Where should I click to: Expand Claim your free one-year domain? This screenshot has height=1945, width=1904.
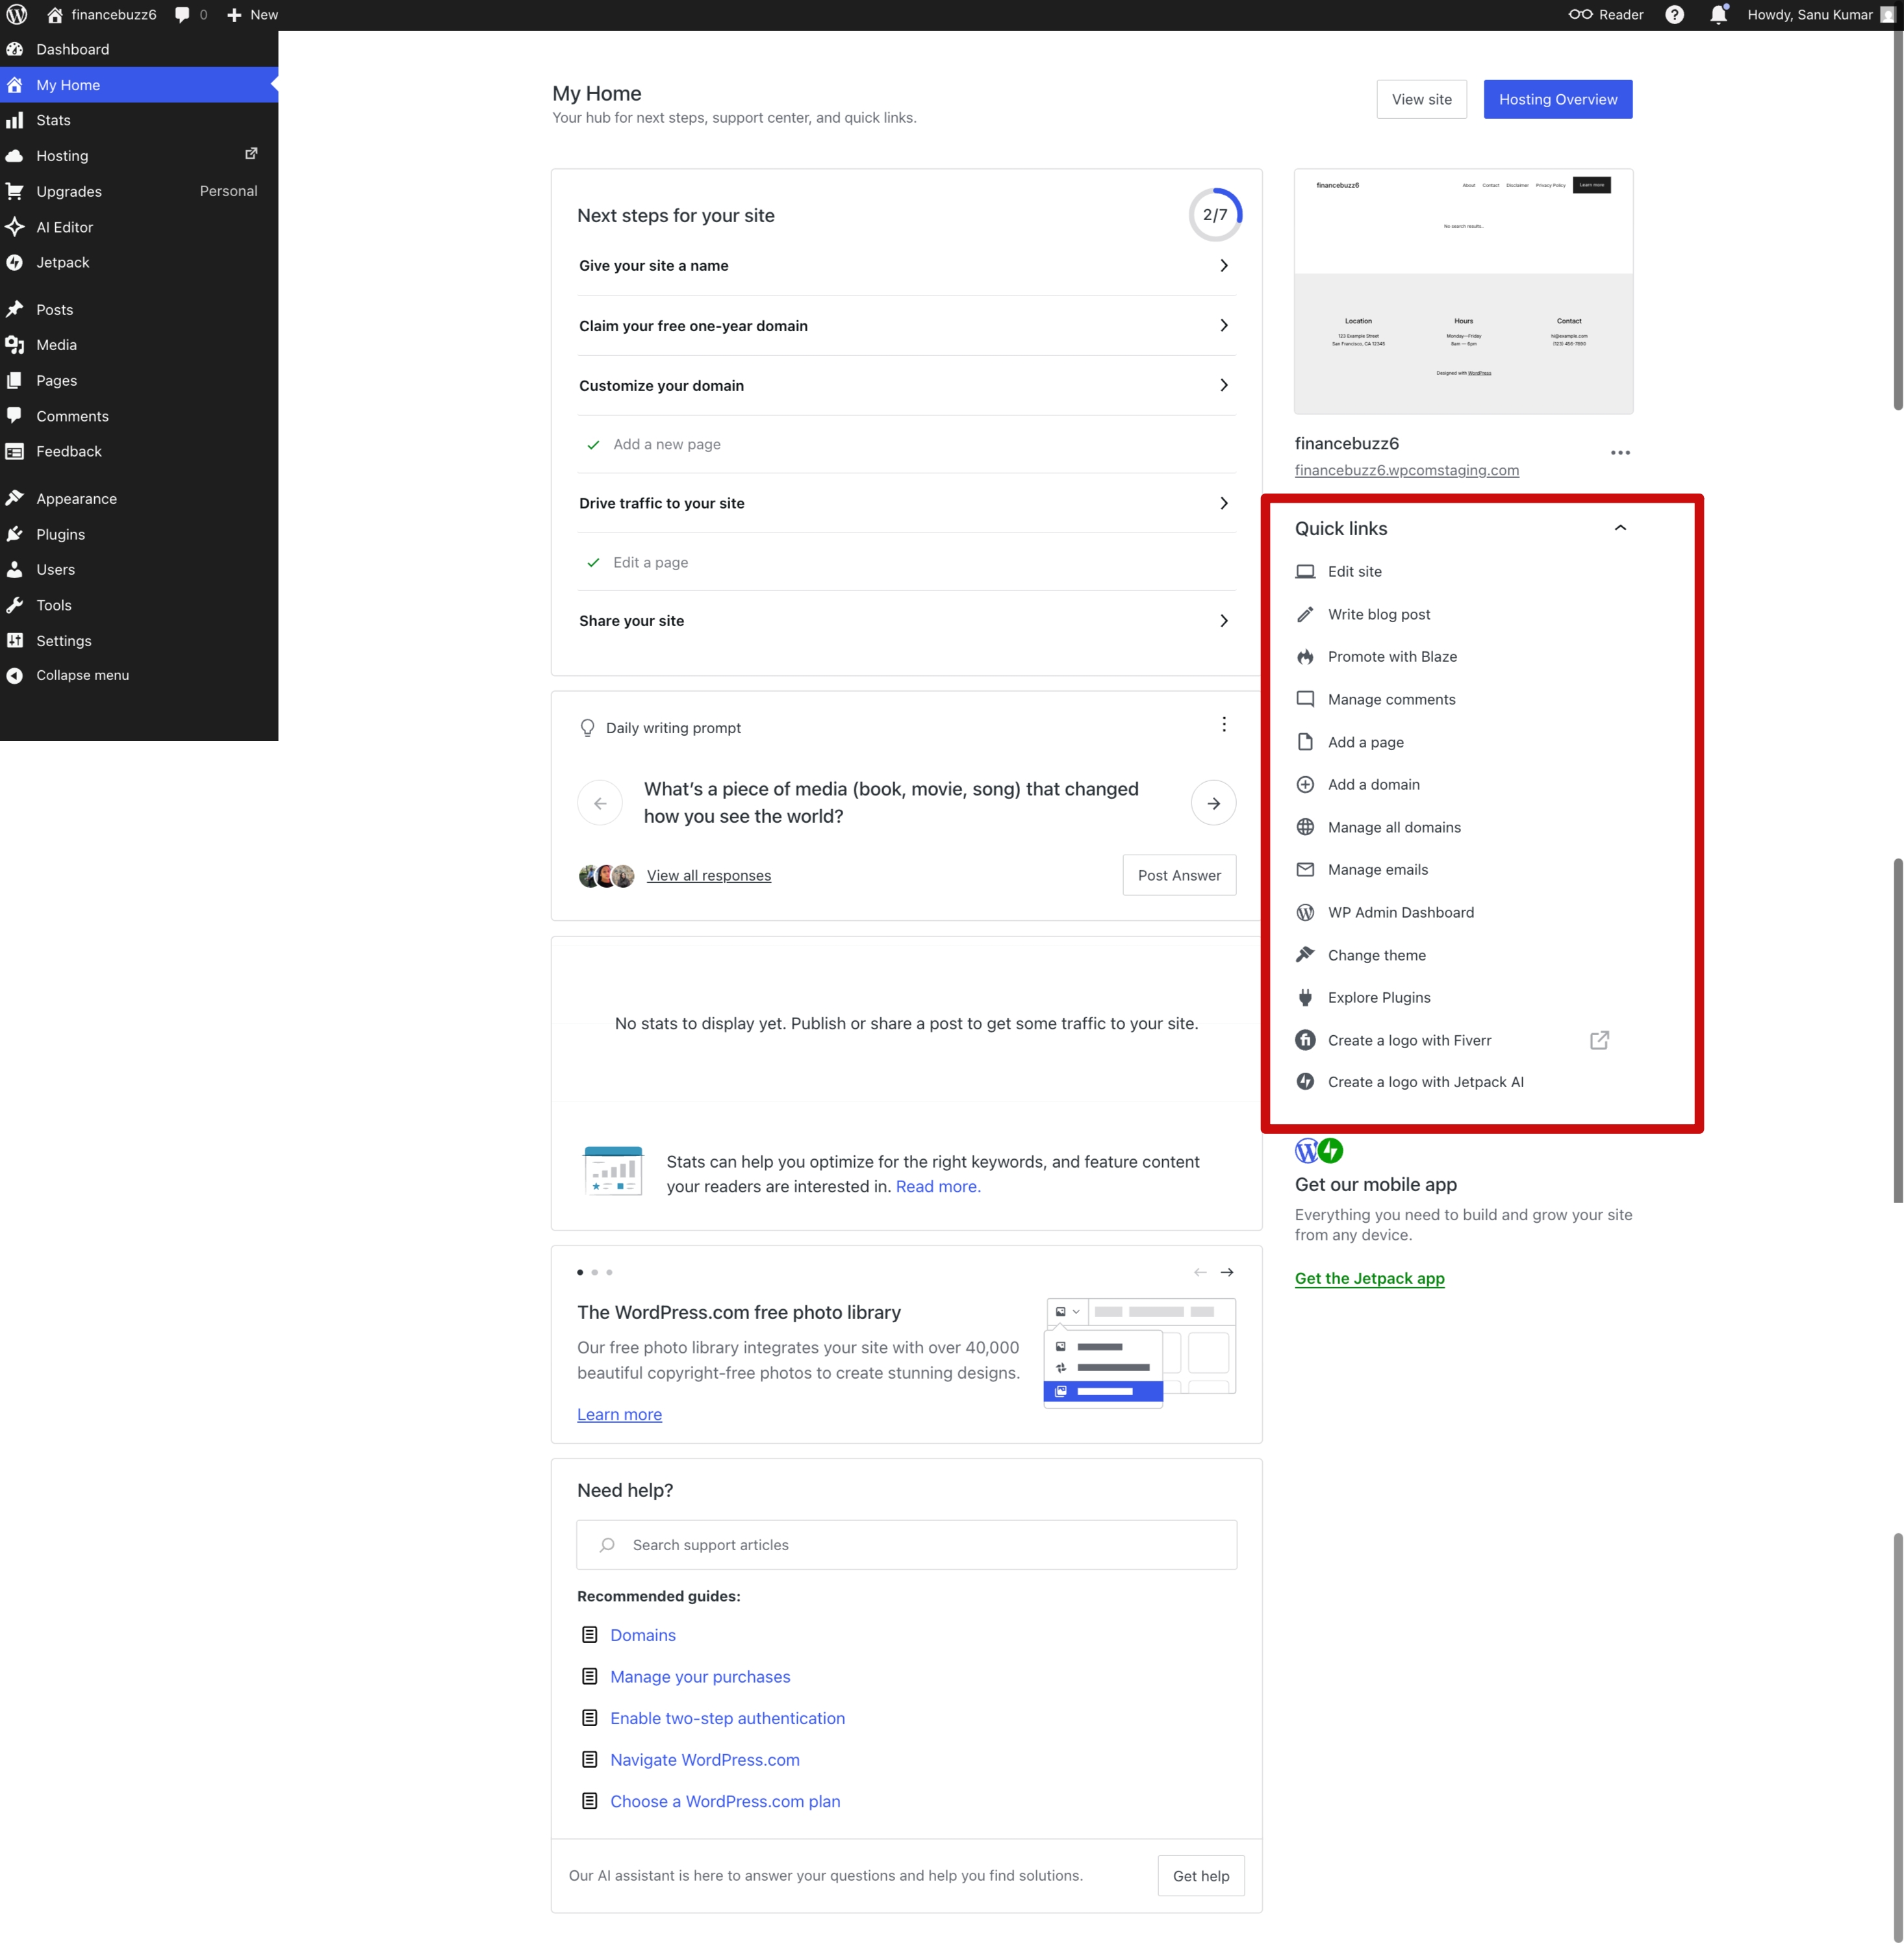pyautogui.click(x=906, y=326)
